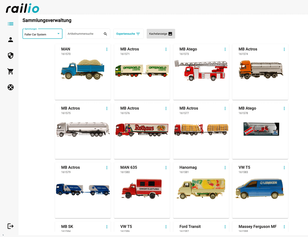
Task: Click the MAN card title
Action: coord(66,49)
